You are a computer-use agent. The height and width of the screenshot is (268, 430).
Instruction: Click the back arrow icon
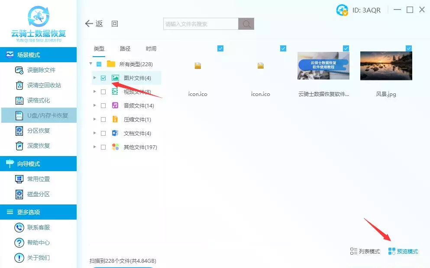click(x=89, y=23)
